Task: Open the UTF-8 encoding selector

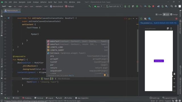Action: (x=161, y=101)
